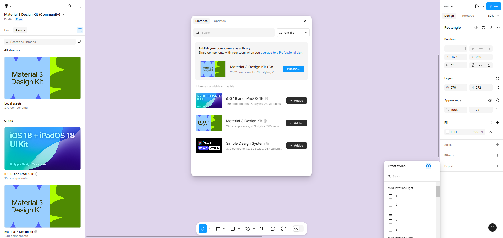Select the Move tool in bottom toolbar
The height and width of the screenshot is (238, 503).
pos(203,229)
